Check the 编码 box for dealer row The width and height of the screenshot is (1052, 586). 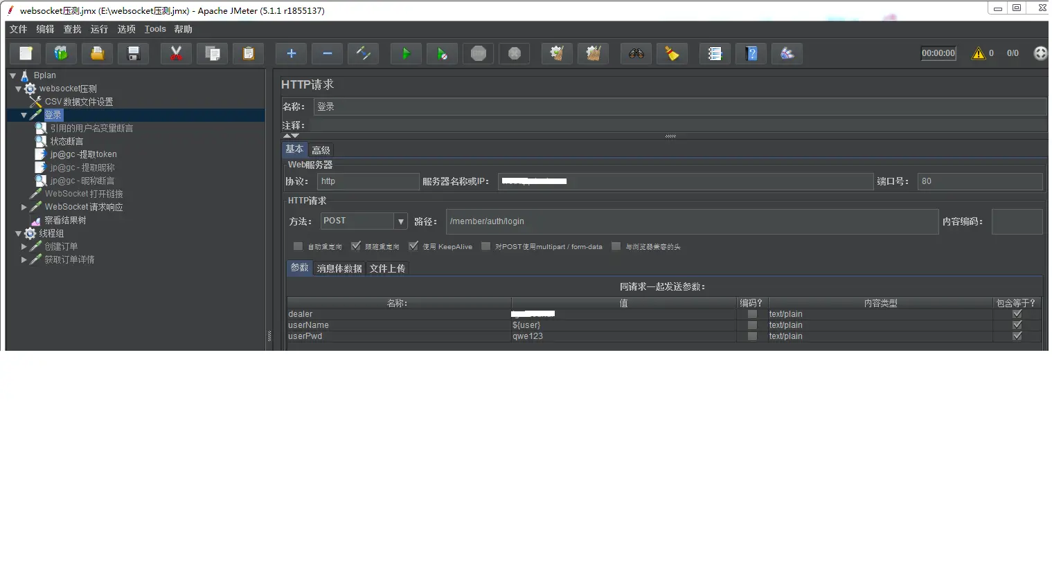tap(752, 314)
